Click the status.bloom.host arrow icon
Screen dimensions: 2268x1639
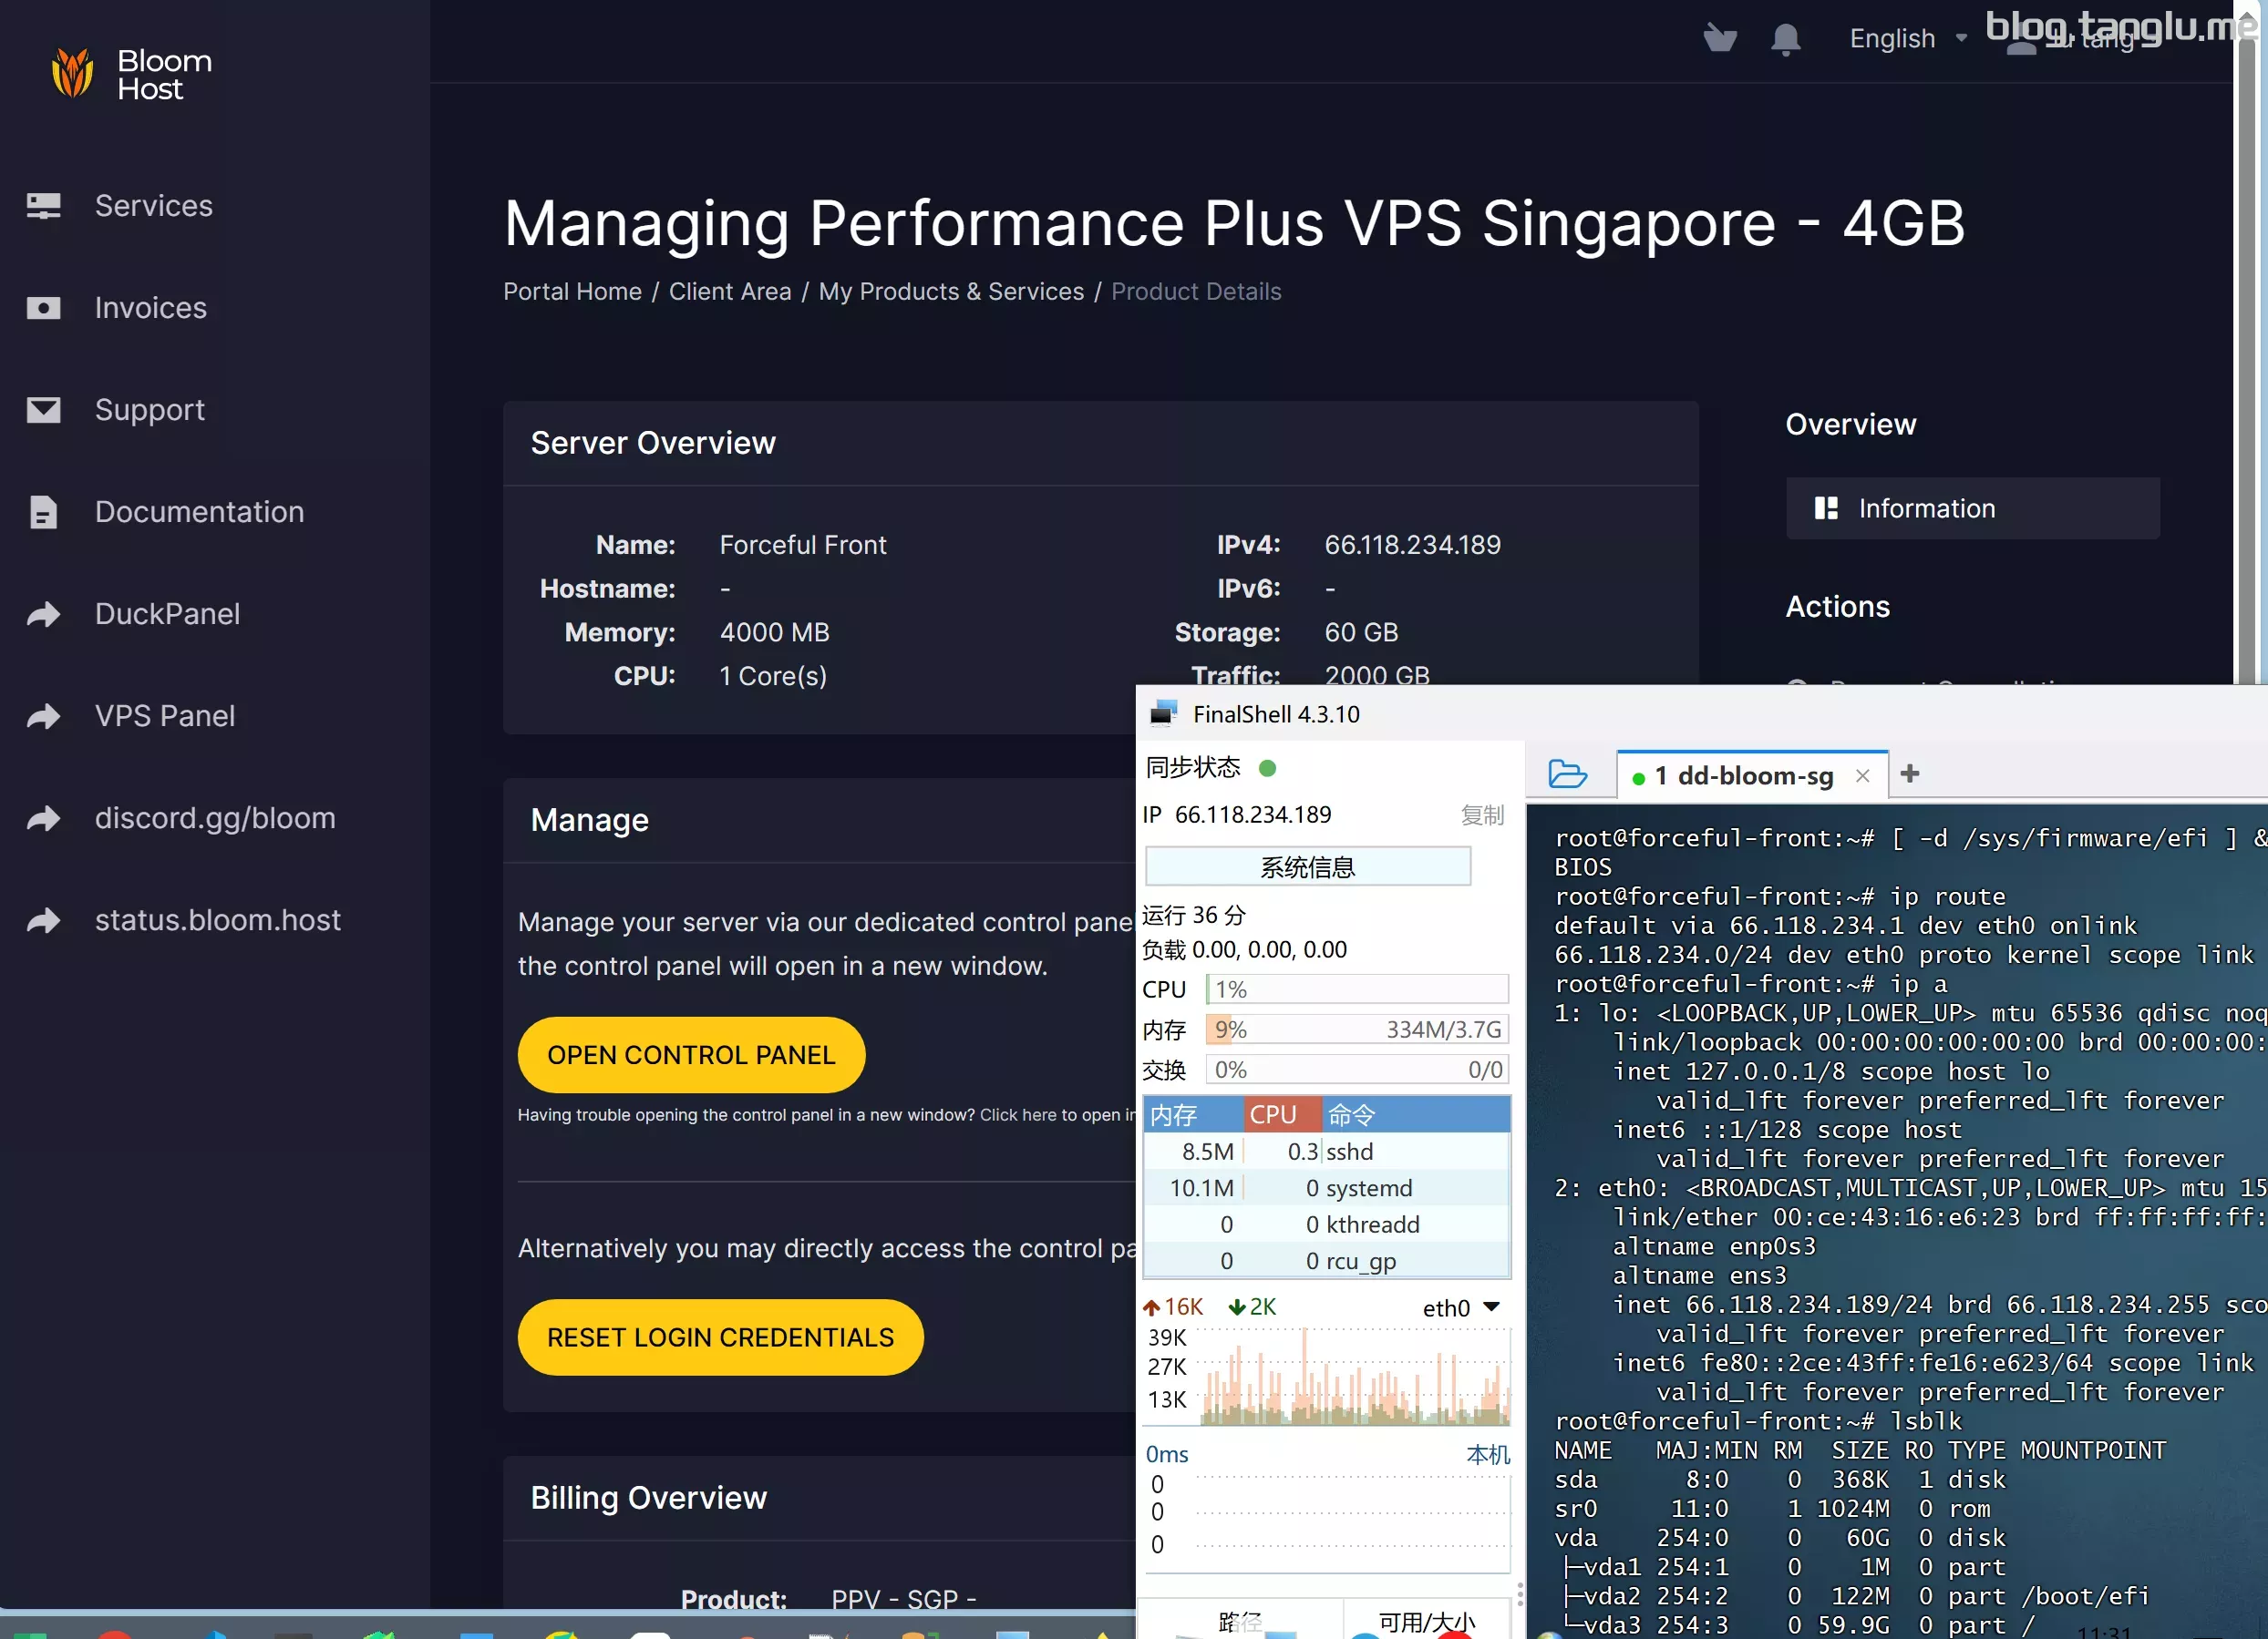pyautogui.click(x=43, y=919)
